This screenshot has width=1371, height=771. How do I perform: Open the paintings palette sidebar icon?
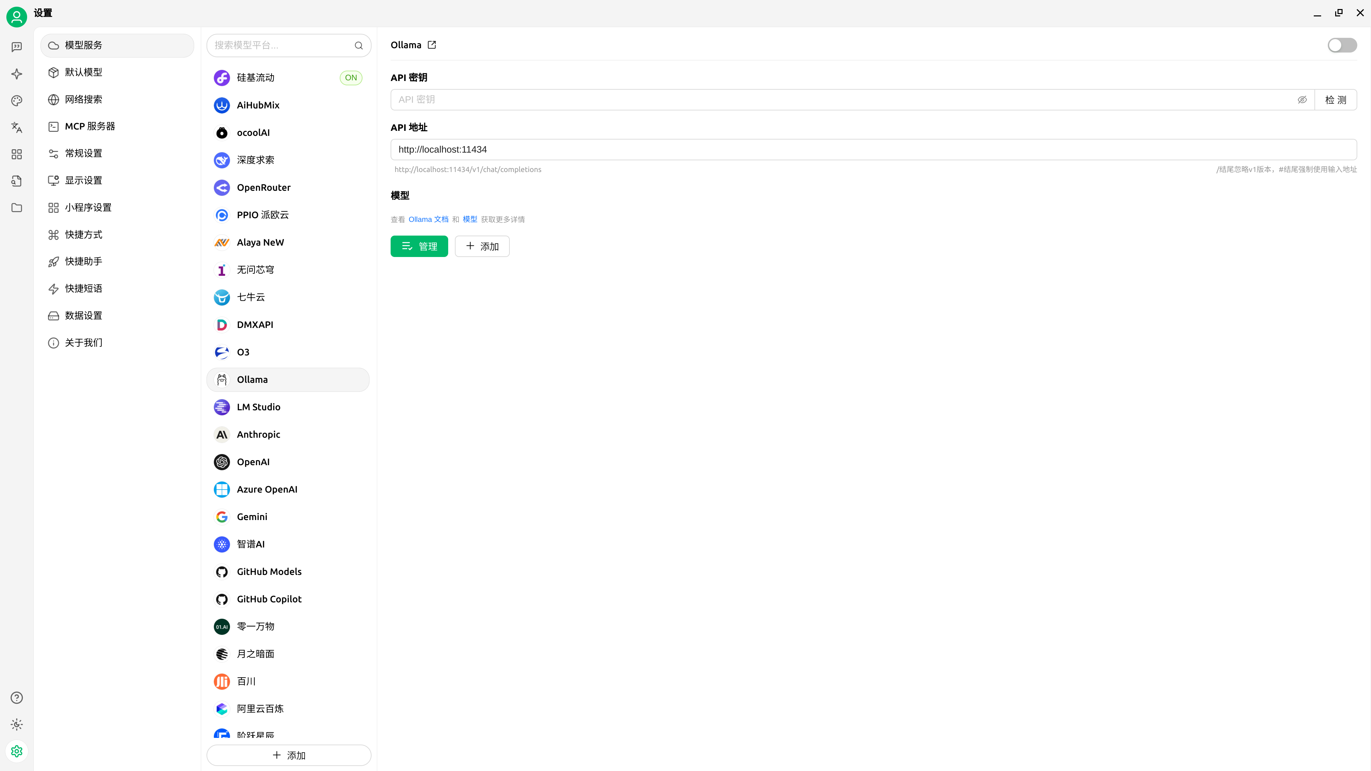(x=16, y=101)
